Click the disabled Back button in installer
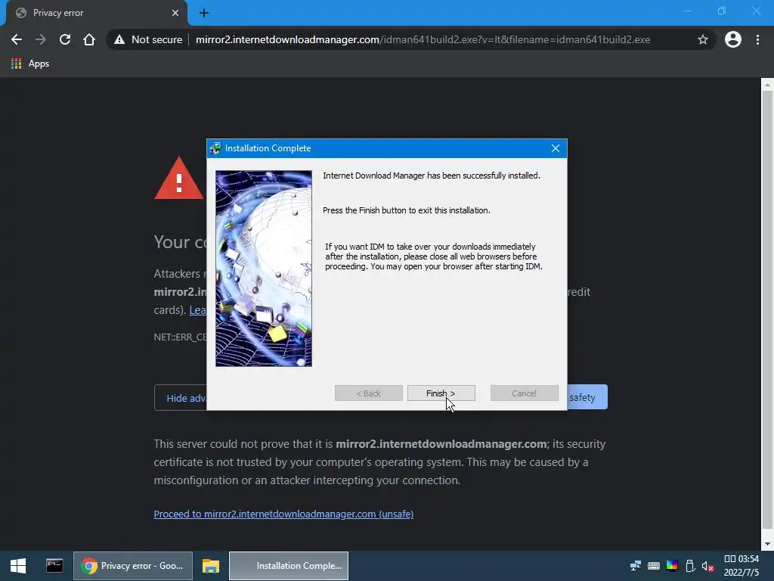This screenshot has width=774, height=581. click(368, 393)
